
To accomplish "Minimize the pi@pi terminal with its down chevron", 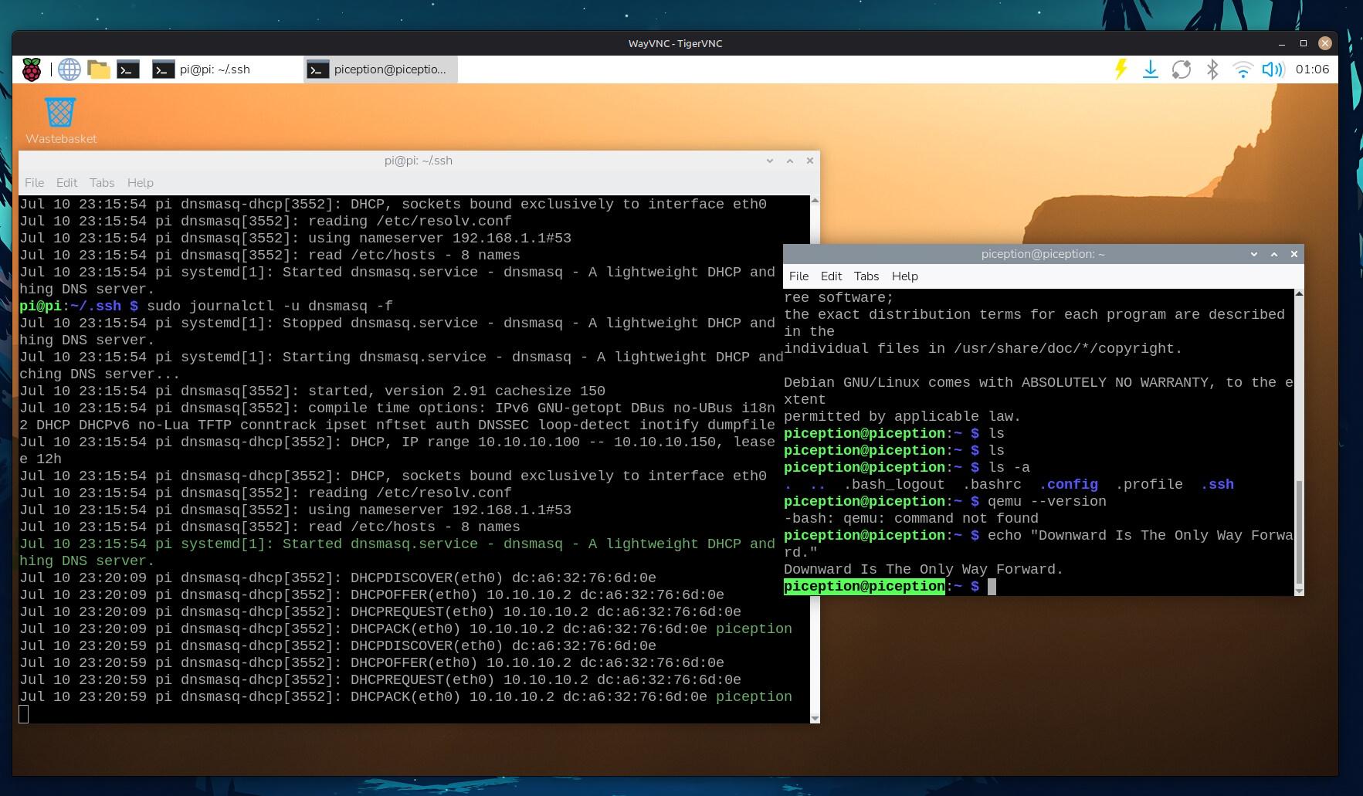I will tap(770, 161).
